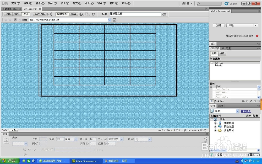This screenshot has height=164, width=262.
Task: Select the <table> tag in status bar
Action: (x=13, y=130)
